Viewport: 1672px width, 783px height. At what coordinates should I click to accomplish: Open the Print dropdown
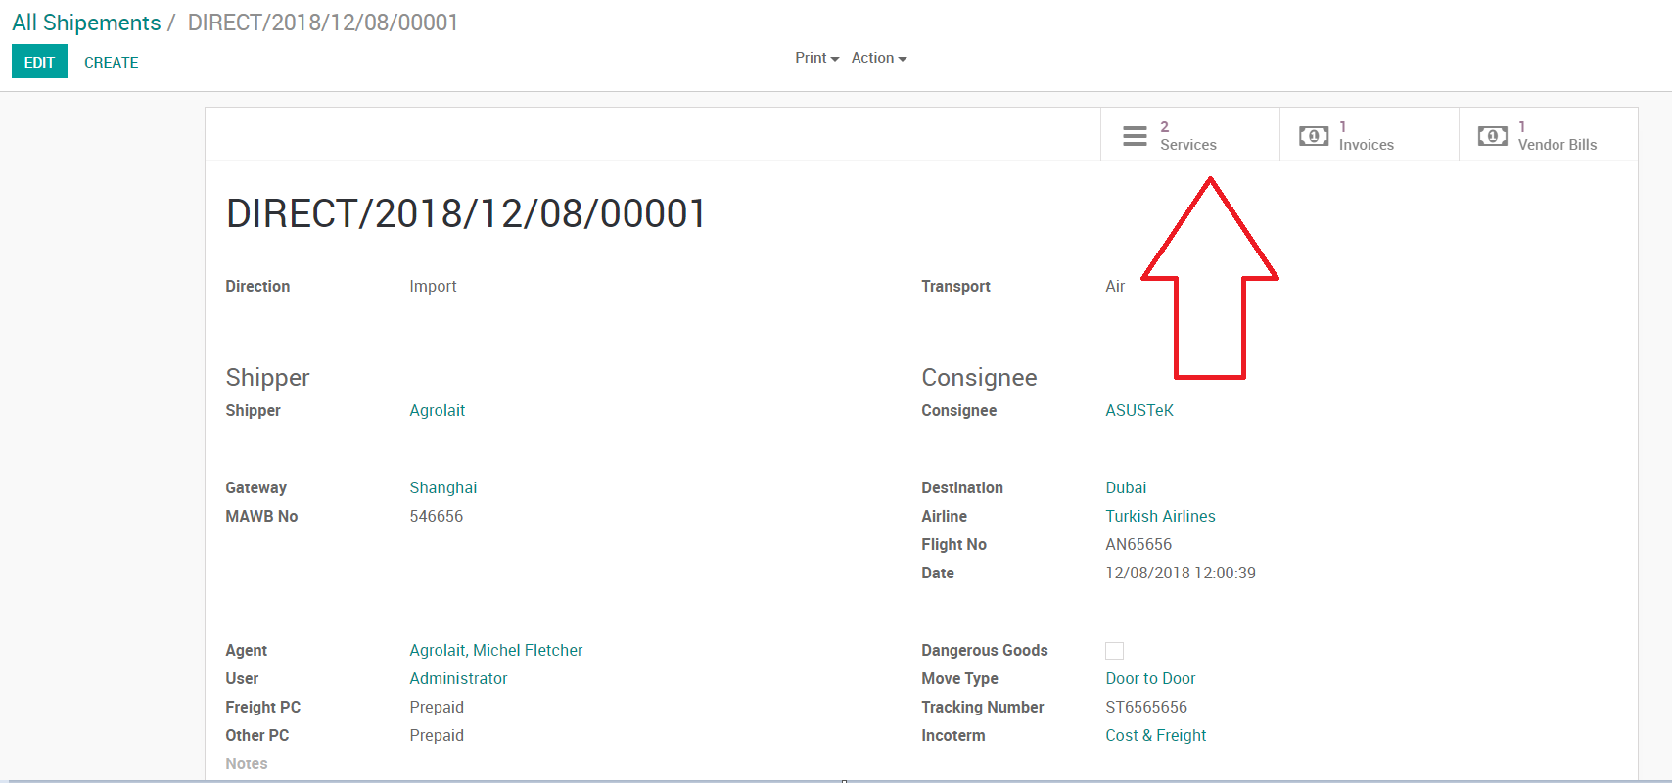816,58
